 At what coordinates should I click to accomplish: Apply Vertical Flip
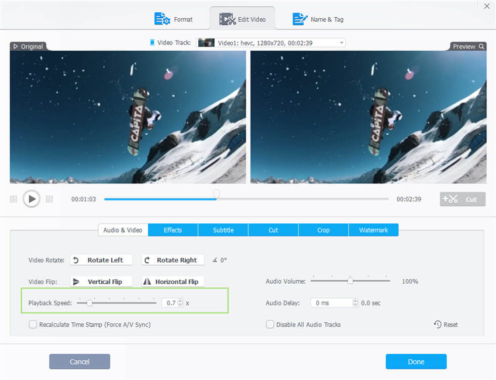[x=101, y=282]
